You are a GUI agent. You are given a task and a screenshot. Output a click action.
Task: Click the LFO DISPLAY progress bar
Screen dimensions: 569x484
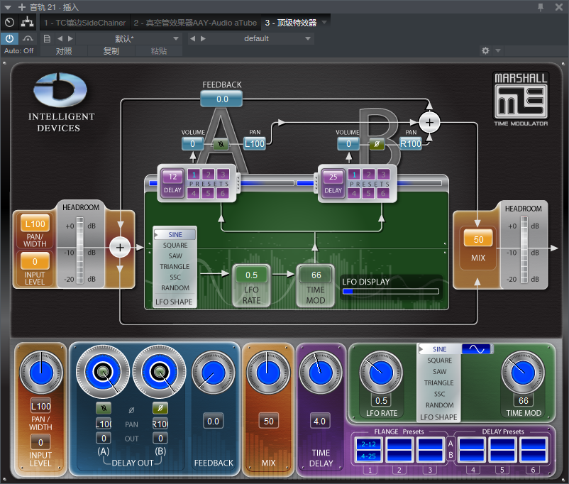tap(391, 291)
